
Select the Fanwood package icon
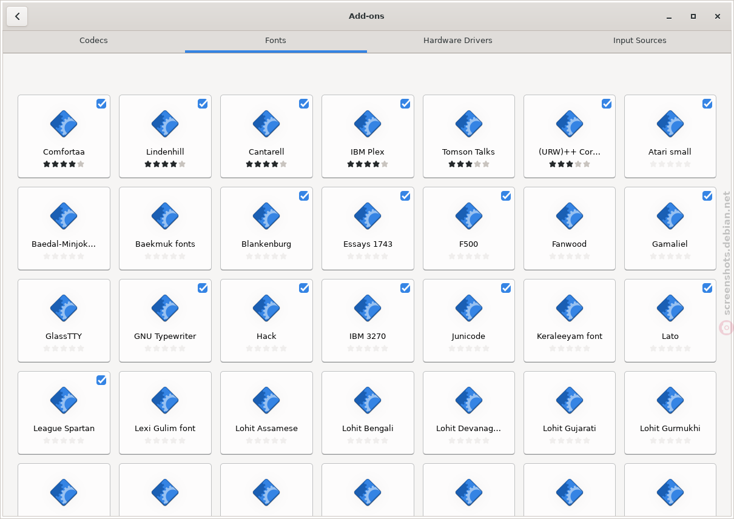coord(570,216)
